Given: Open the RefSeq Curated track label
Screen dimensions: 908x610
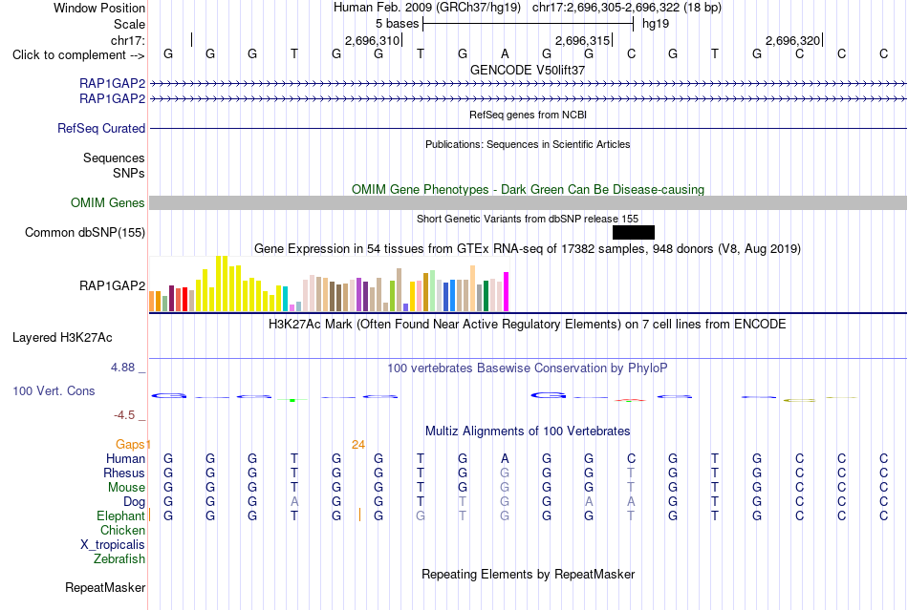Looking at the screenshot, I should click(101, 128).
